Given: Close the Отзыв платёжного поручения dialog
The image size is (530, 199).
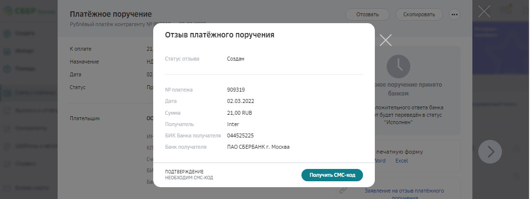Looking at the screenshot, I should click(386, 40).
